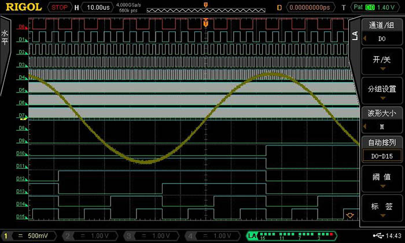The image size is (405, 243).
Task: Expand the 波形大小 waveform size option
Action: pos(381,121)
